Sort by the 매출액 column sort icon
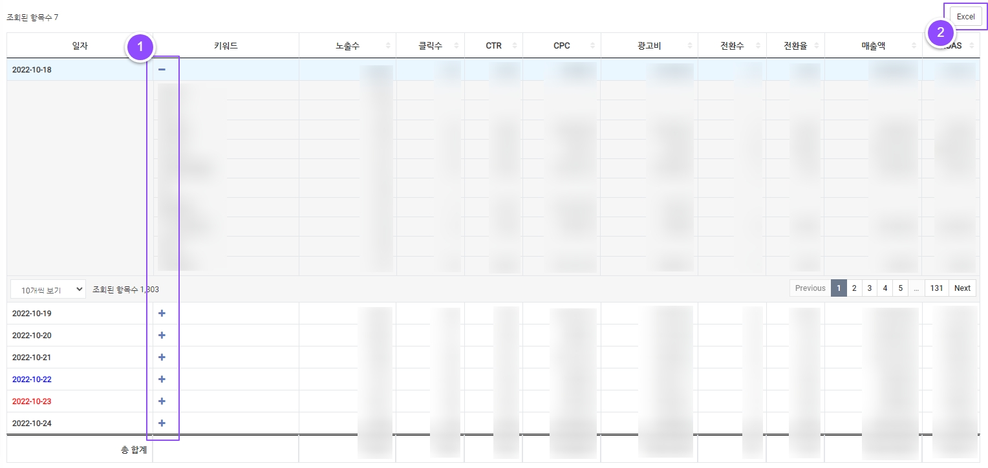Viewport: 988px width, 468px height. click(x=914, y=46)
